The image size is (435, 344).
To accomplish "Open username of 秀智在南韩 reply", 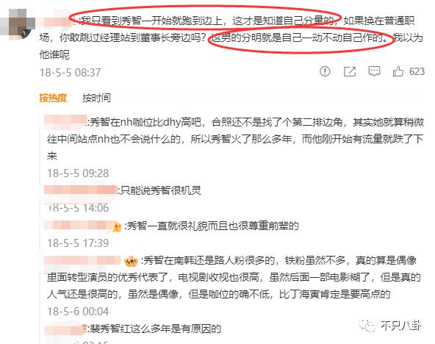I will coord(82,261).
